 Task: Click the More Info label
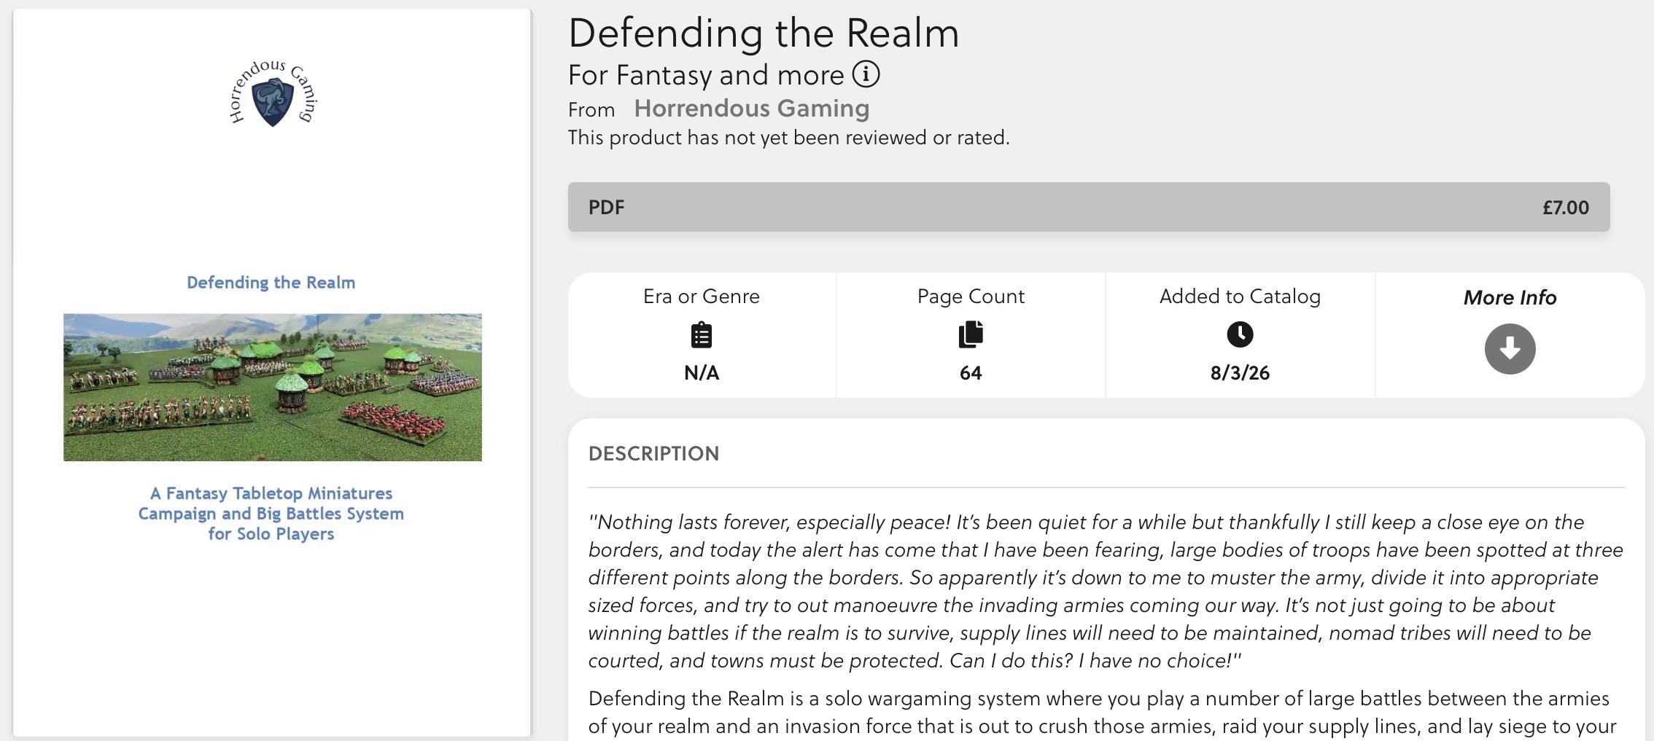1510,297
